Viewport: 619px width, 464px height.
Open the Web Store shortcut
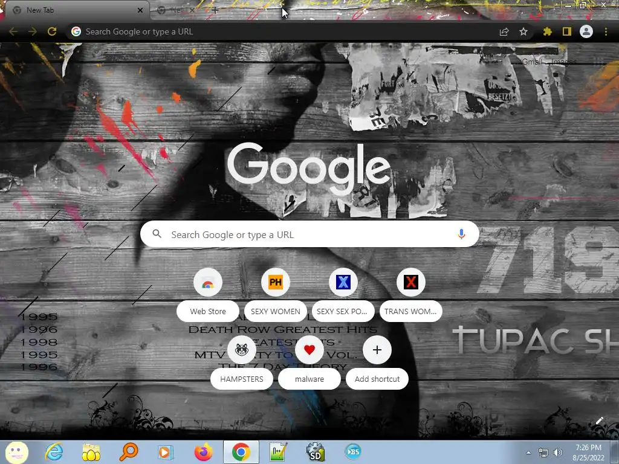(208, 295)
